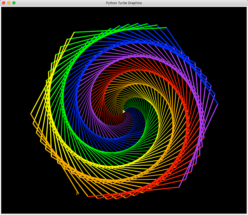Maximize window with the green button
The image size is (248, 215).
14,3
